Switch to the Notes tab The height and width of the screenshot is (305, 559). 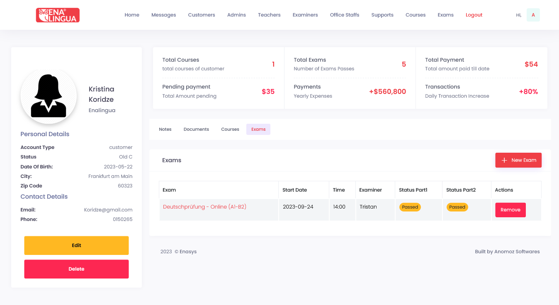tap(165, 129)
